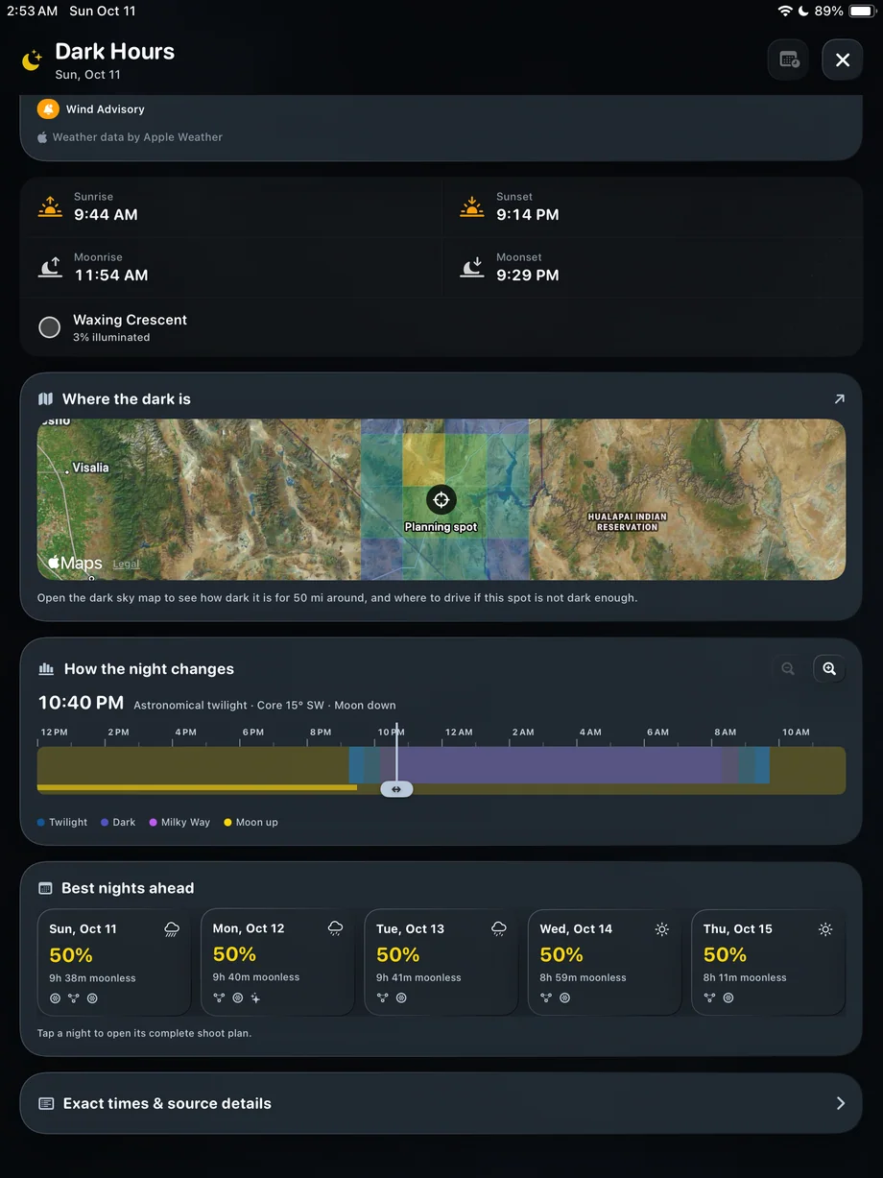Tap the constellation icon on Wed, Oct 14 card
This screenshot has height=1178, width=883.
[546, 998]
